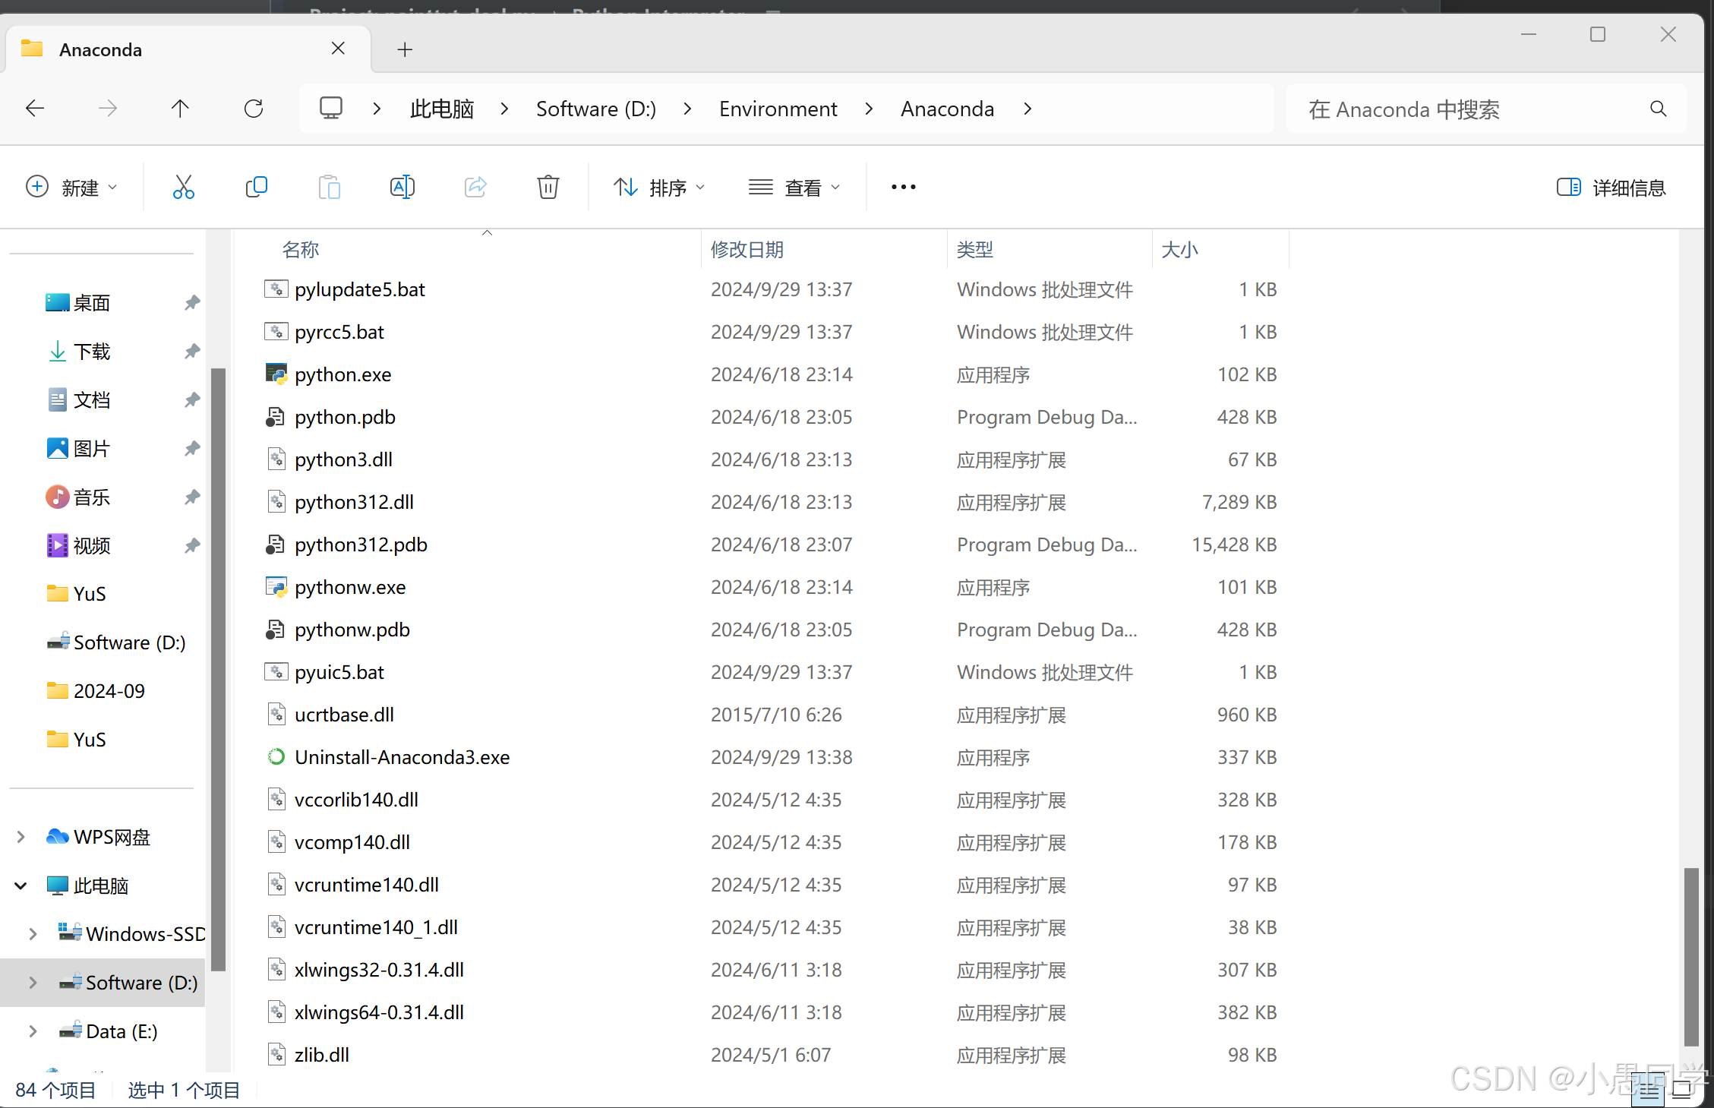Refresh the current folder
Screen dimensions: 1714x1108
(x=254, y=109)
